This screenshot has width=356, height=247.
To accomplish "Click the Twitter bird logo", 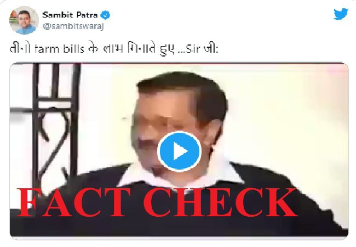I will pyautogui.click(x=341, y=14).
